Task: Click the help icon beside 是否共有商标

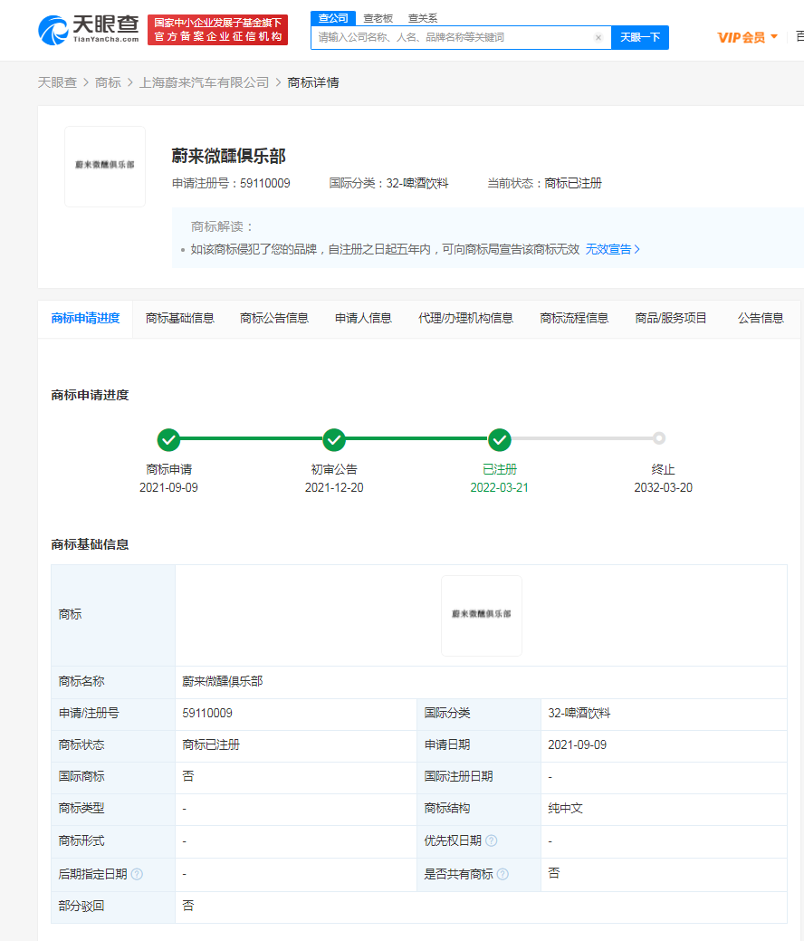Action: (502, 874)
